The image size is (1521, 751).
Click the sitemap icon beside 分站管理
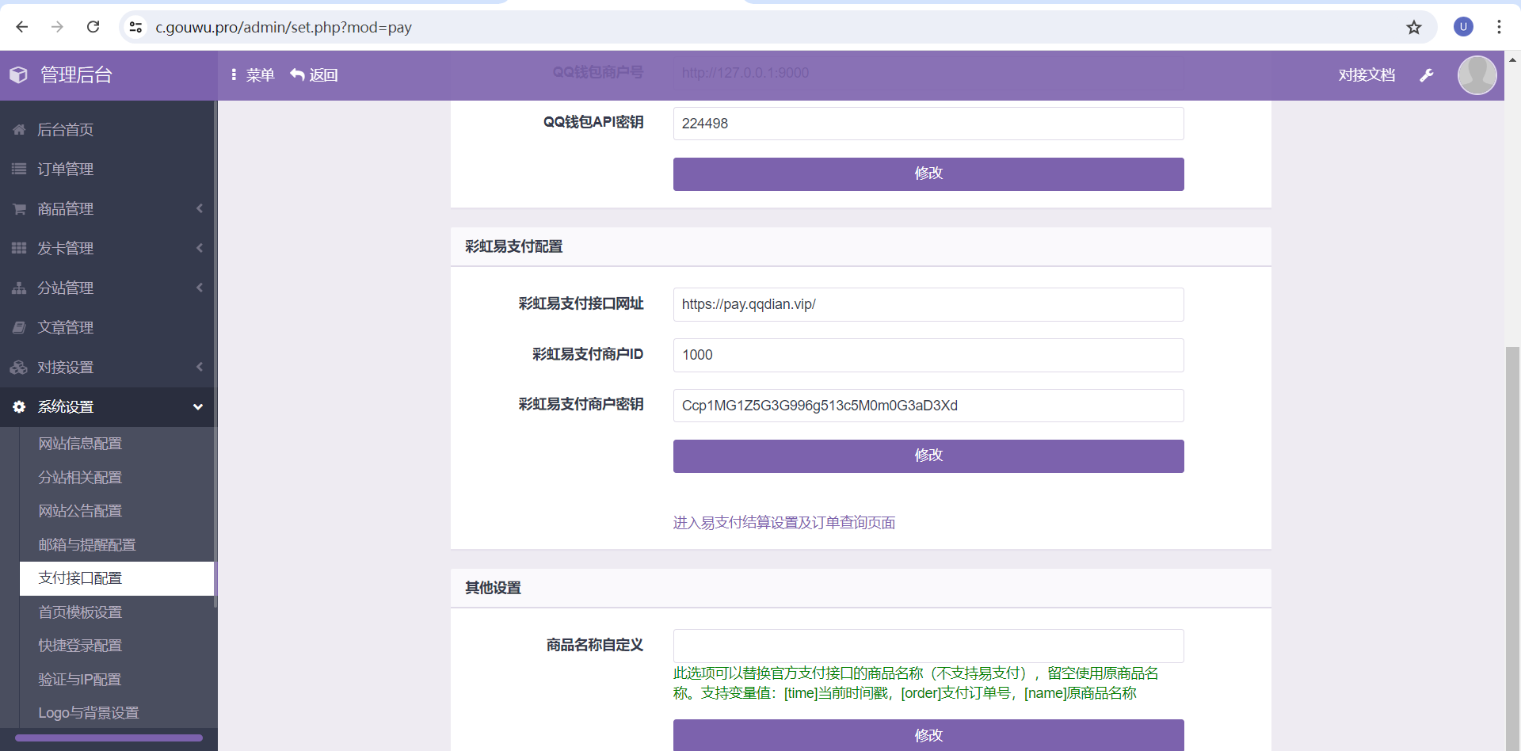pos(19,288)
